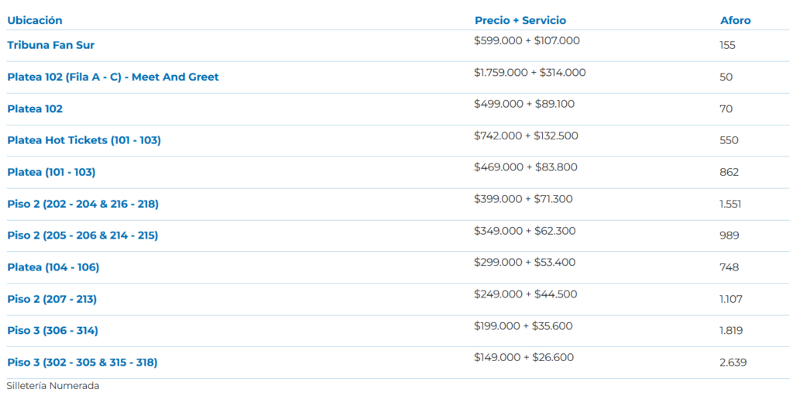The image size is (793, 399).
Task: Select Piso 2 (207 - 213) section
Action: [x=52, y=299]
